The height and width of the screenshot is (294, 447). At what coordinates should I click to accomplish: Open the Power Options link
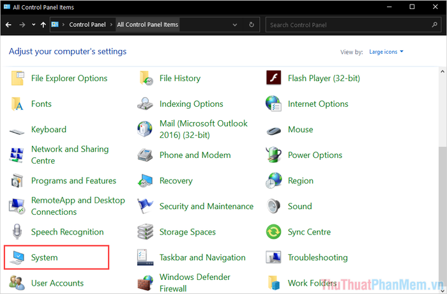[x=315, y=155]
